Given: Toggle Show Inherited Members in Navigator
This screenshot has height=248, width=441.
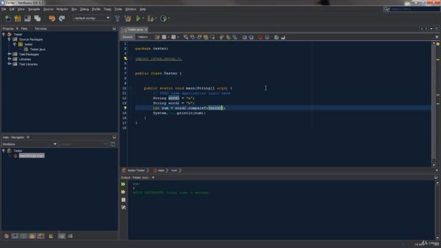Looking at the screenshot, I should (6, 236).
